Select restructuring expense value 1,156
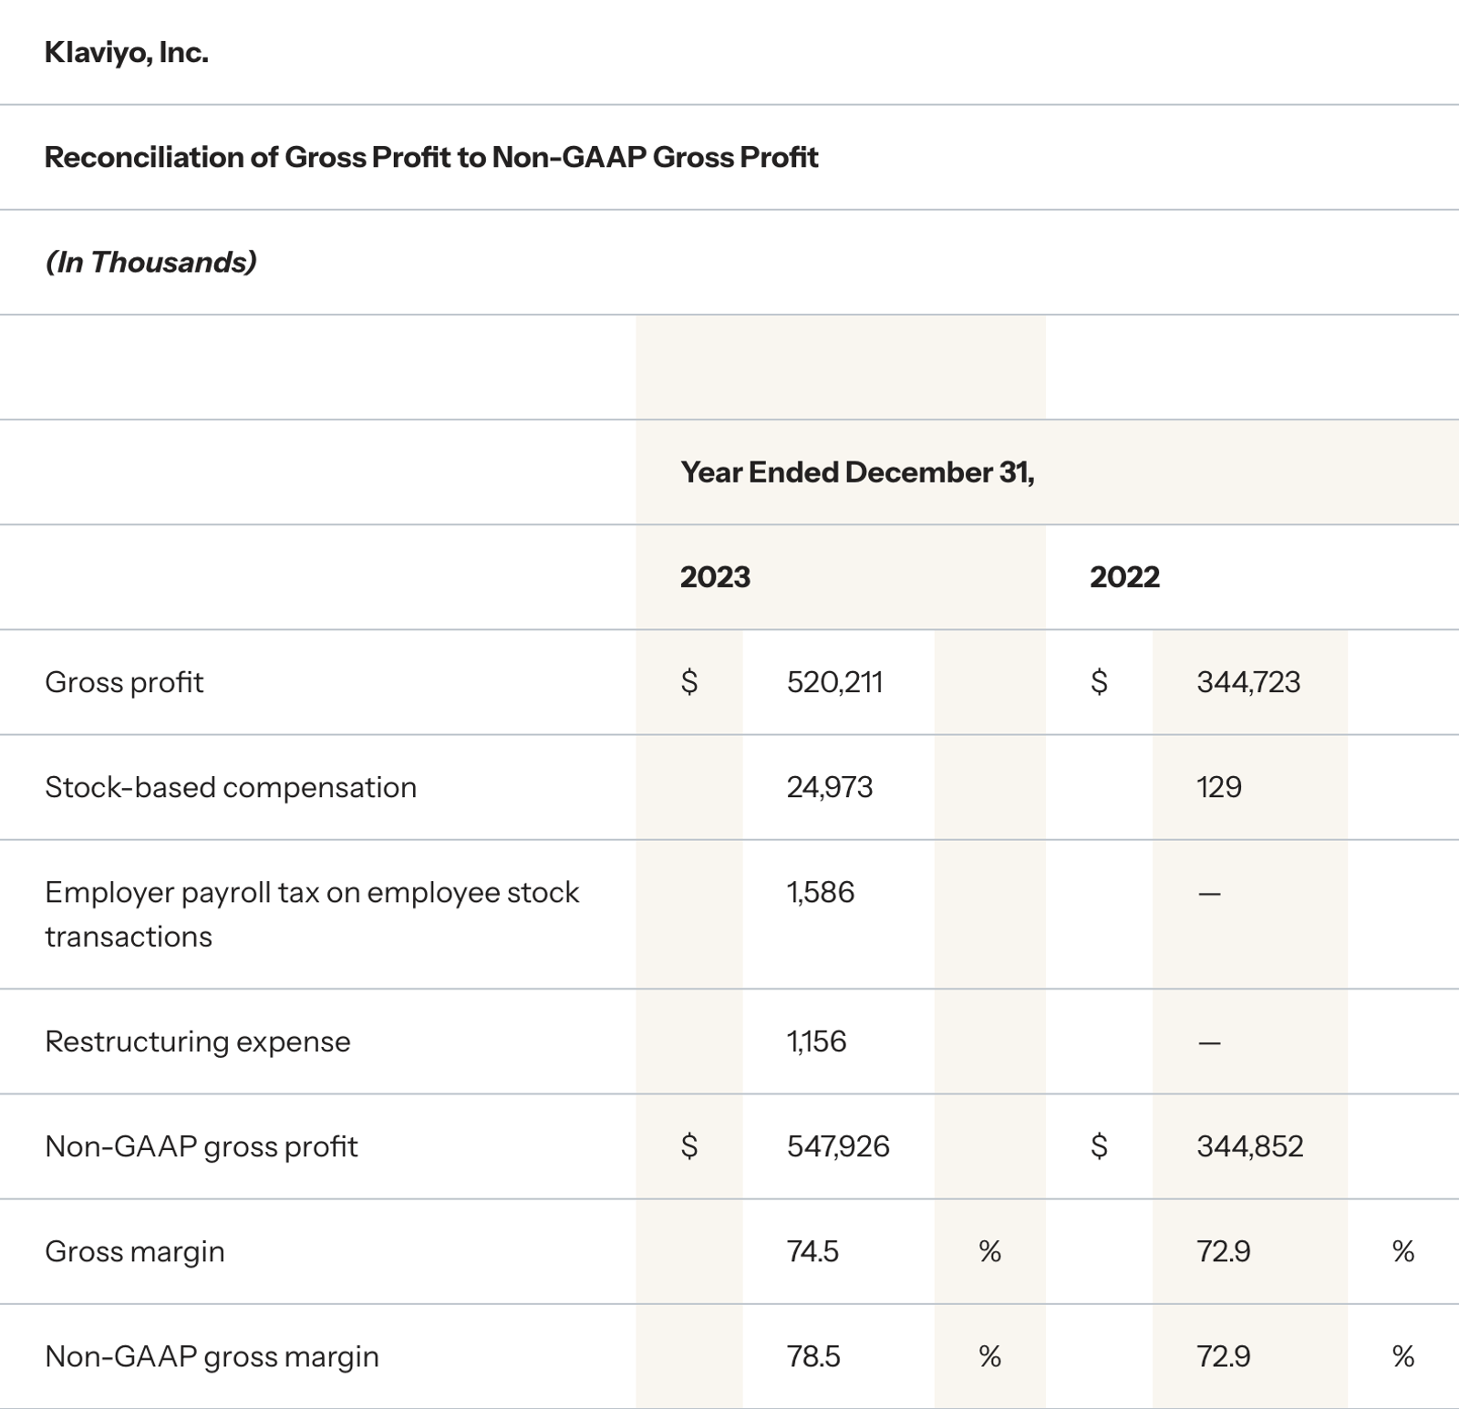Image resolution: width=1459 pixels, height=1409 pixels. click(x=816, y=1041)
